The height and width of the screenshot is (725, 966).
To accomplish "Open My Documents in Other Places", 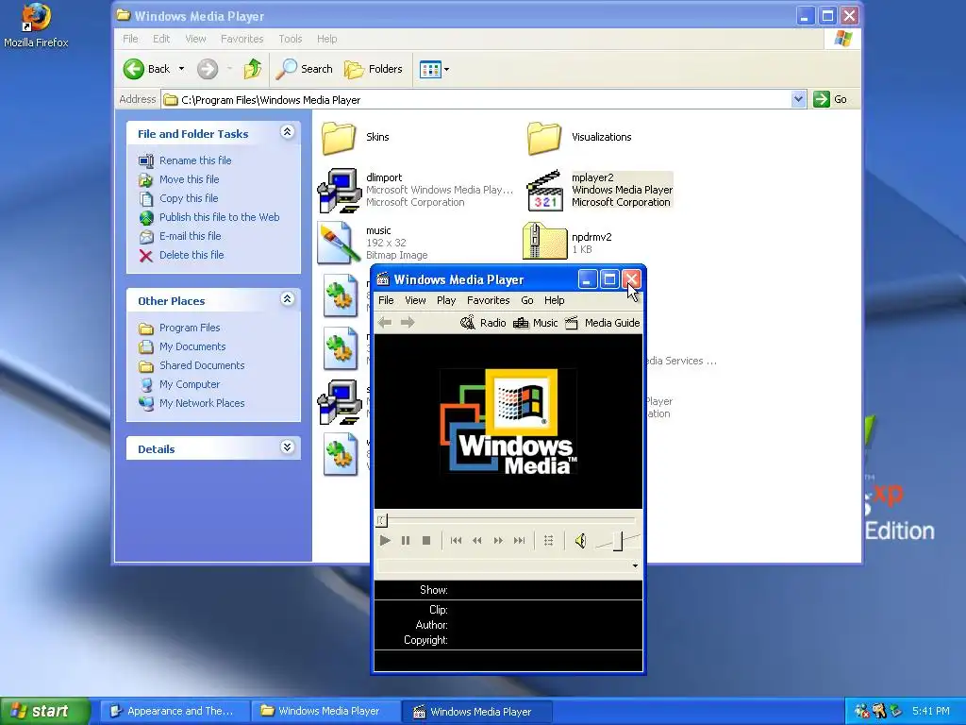I will coord(192,346).
